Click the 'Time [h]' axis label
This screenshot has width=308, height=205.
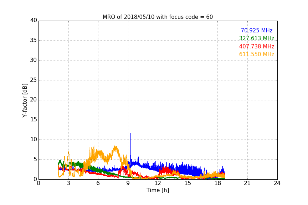[158, 190]
